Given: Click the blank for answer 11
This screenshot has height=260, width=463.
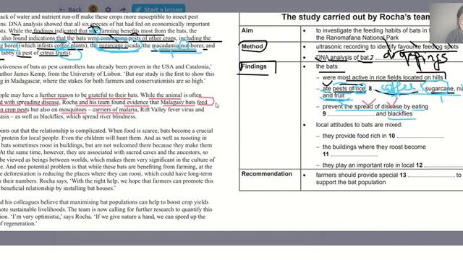Looking at the screenshot, I should tap(354, 155).
